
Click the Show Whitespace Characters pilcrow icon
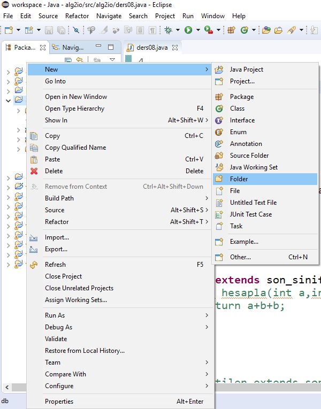152,30
